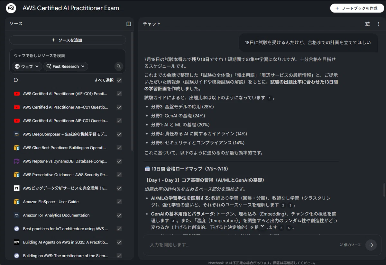Click the chat input field 入力を開始します

241,245
